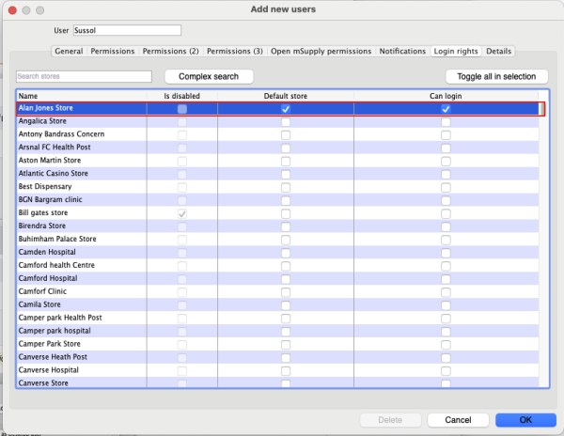The width and height of the screenshot is (564, 436).
Task: Confirm with the OK button
Action: [x=525, y=419]
